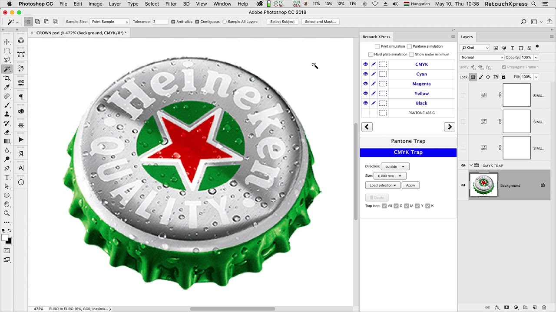
Task: Hide the Background layer visibility
Action: click(463, 185)
